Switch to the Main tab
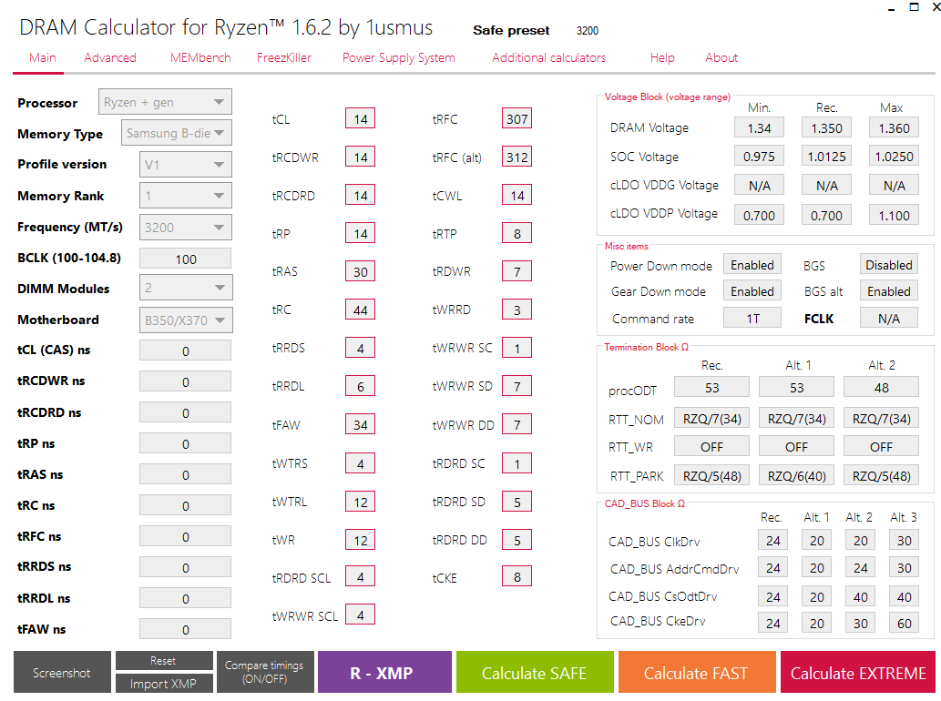This screenshot has height=701, width=941. 43,57
